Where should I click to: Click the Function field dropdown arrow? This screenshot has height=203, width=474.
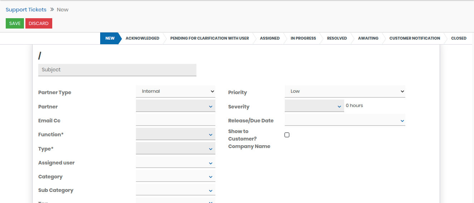[x=211, y=135]
